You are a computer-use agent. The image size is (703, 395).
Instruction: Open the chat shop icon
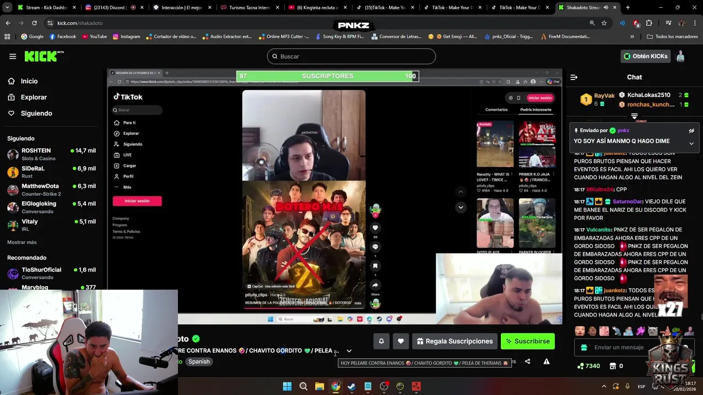click(613, 366)
